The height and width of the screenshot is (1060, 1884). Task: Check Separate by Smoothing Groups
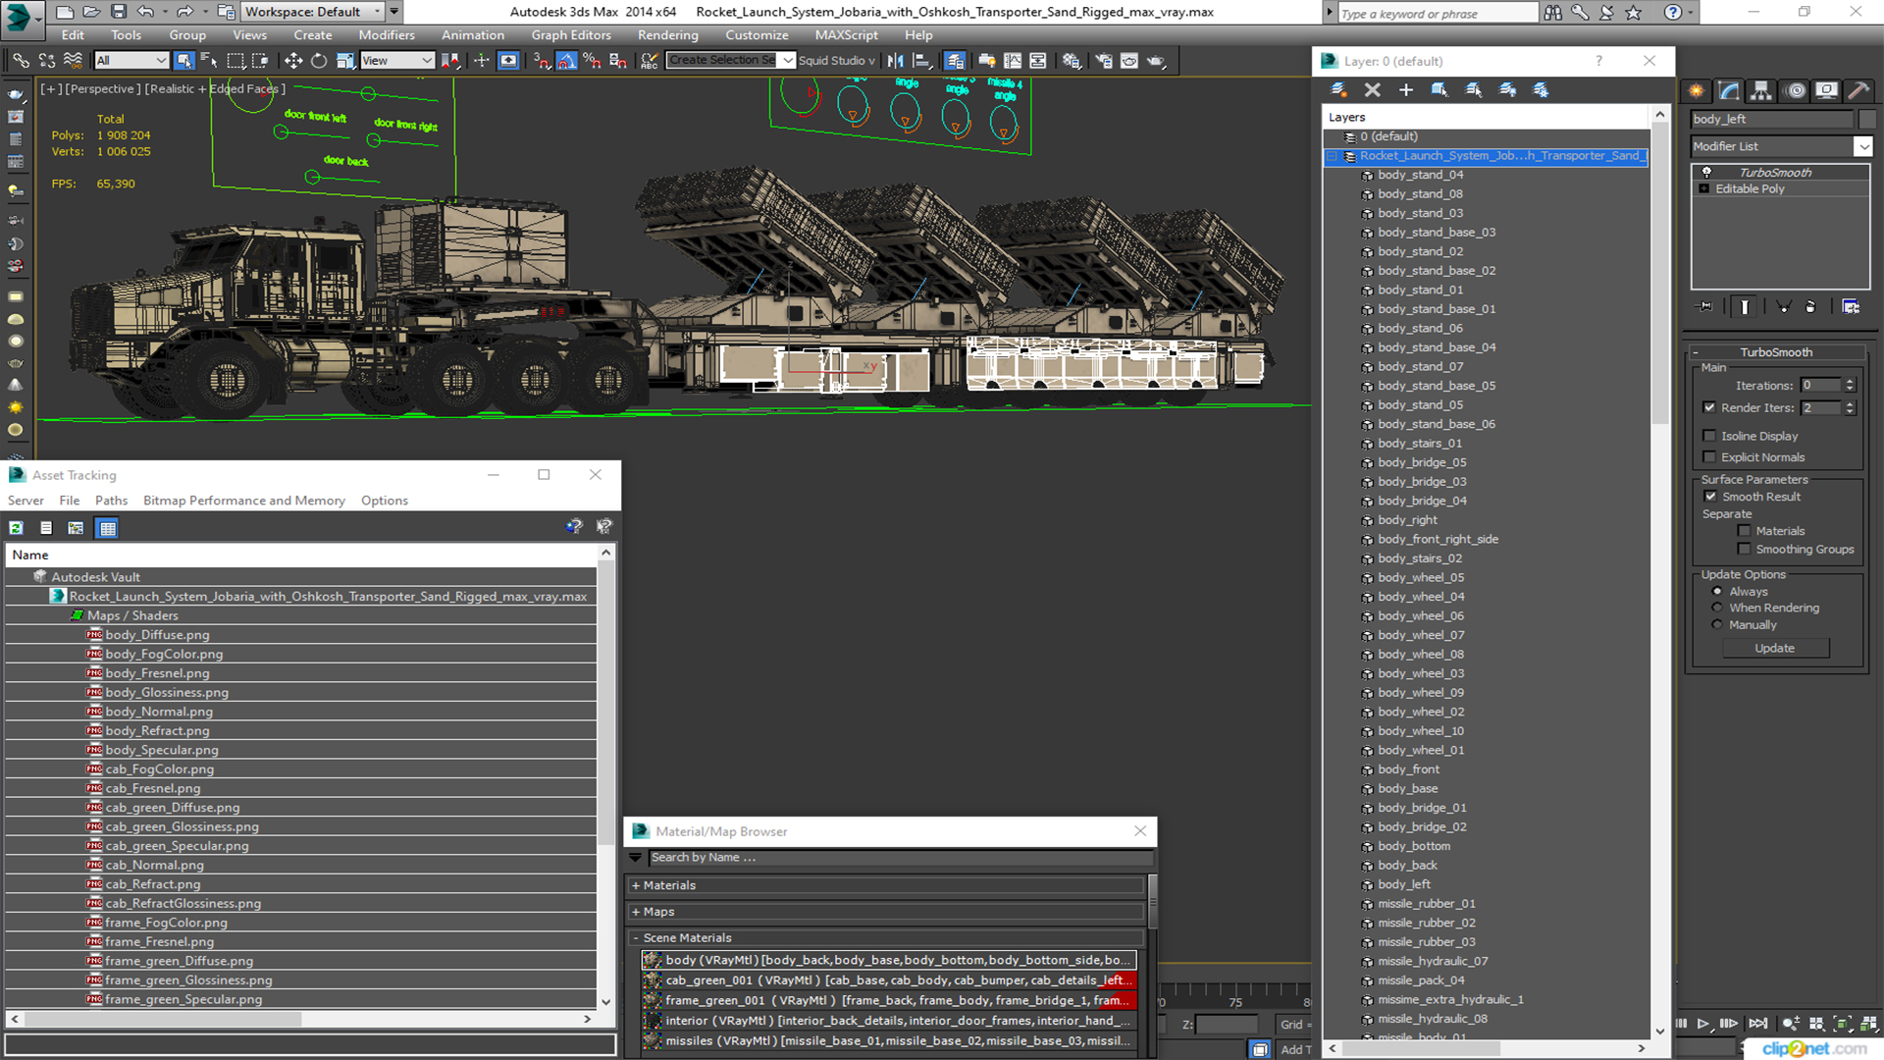[1745, 550]
